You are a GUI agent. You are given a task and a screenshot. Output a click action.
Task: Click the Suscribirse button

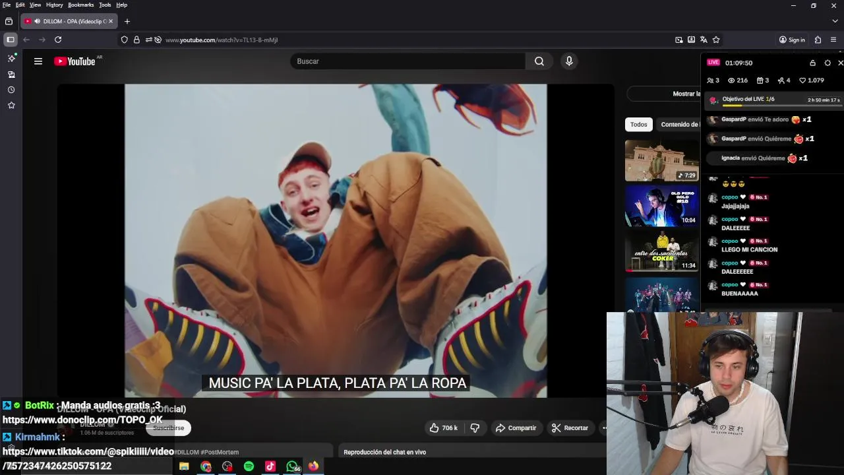[169, 428]
